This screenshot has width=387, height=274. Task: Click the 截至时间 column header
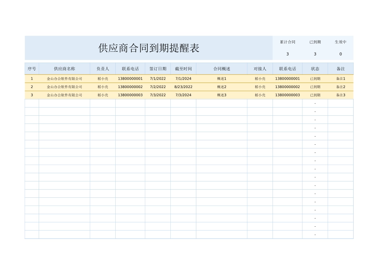tap(183, 68)
